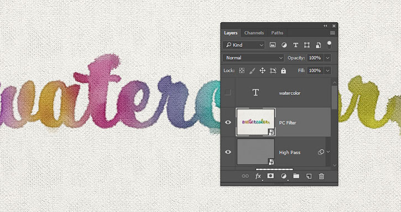Add a layer mask
The width and height of the screenshot is (401, 212).
270,176
